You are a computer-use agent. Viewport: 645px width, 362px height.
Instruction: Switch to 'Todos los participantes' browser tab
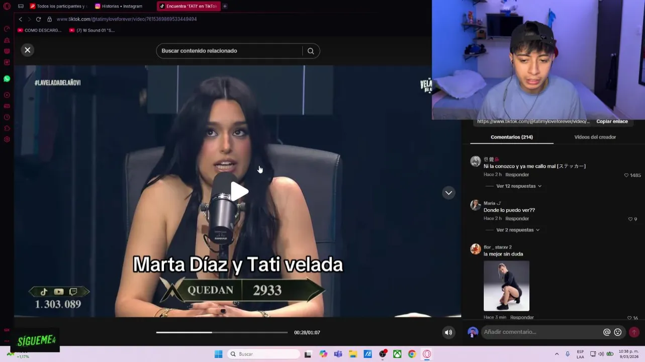click(58, 6)
